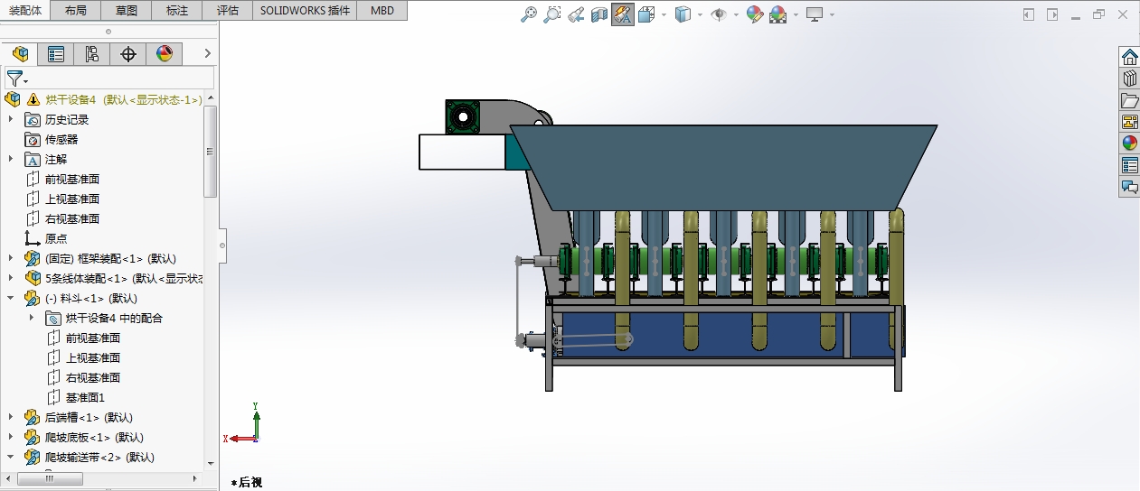Image resolution: width=1140 pixels, height=491 pixels.
Task: Open the DisplayManager color ball tab
Action: click(x=164, y=54)
